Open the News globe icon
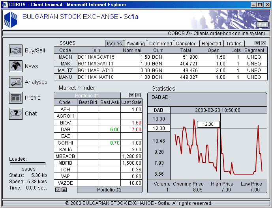 click(15, 66)
